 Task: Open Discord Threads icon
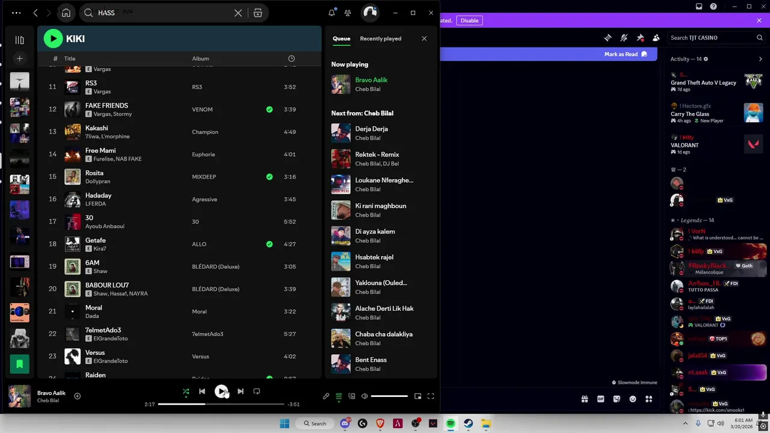608,37
